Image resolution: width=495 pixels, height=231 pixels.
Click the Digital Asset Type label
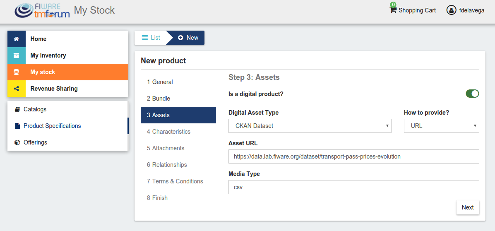253,113
